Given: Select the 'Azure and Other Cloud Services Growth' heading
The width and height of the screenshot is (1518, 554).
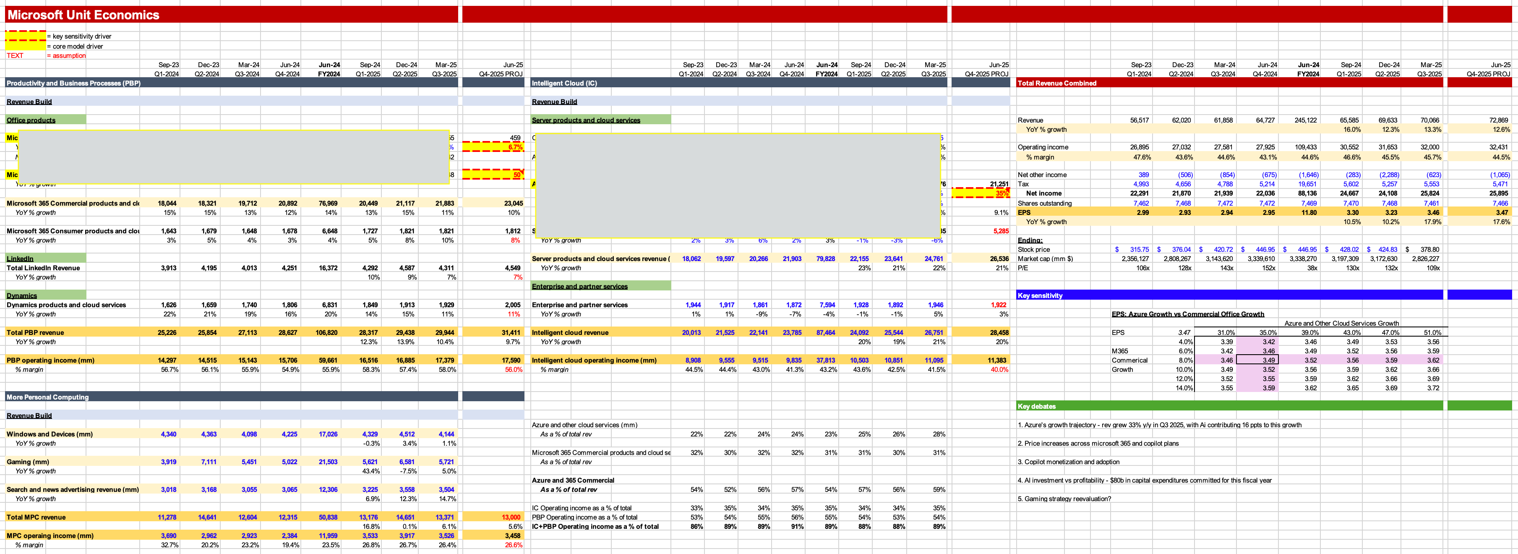Looking at the screenshot, I should click(1341, 323).
